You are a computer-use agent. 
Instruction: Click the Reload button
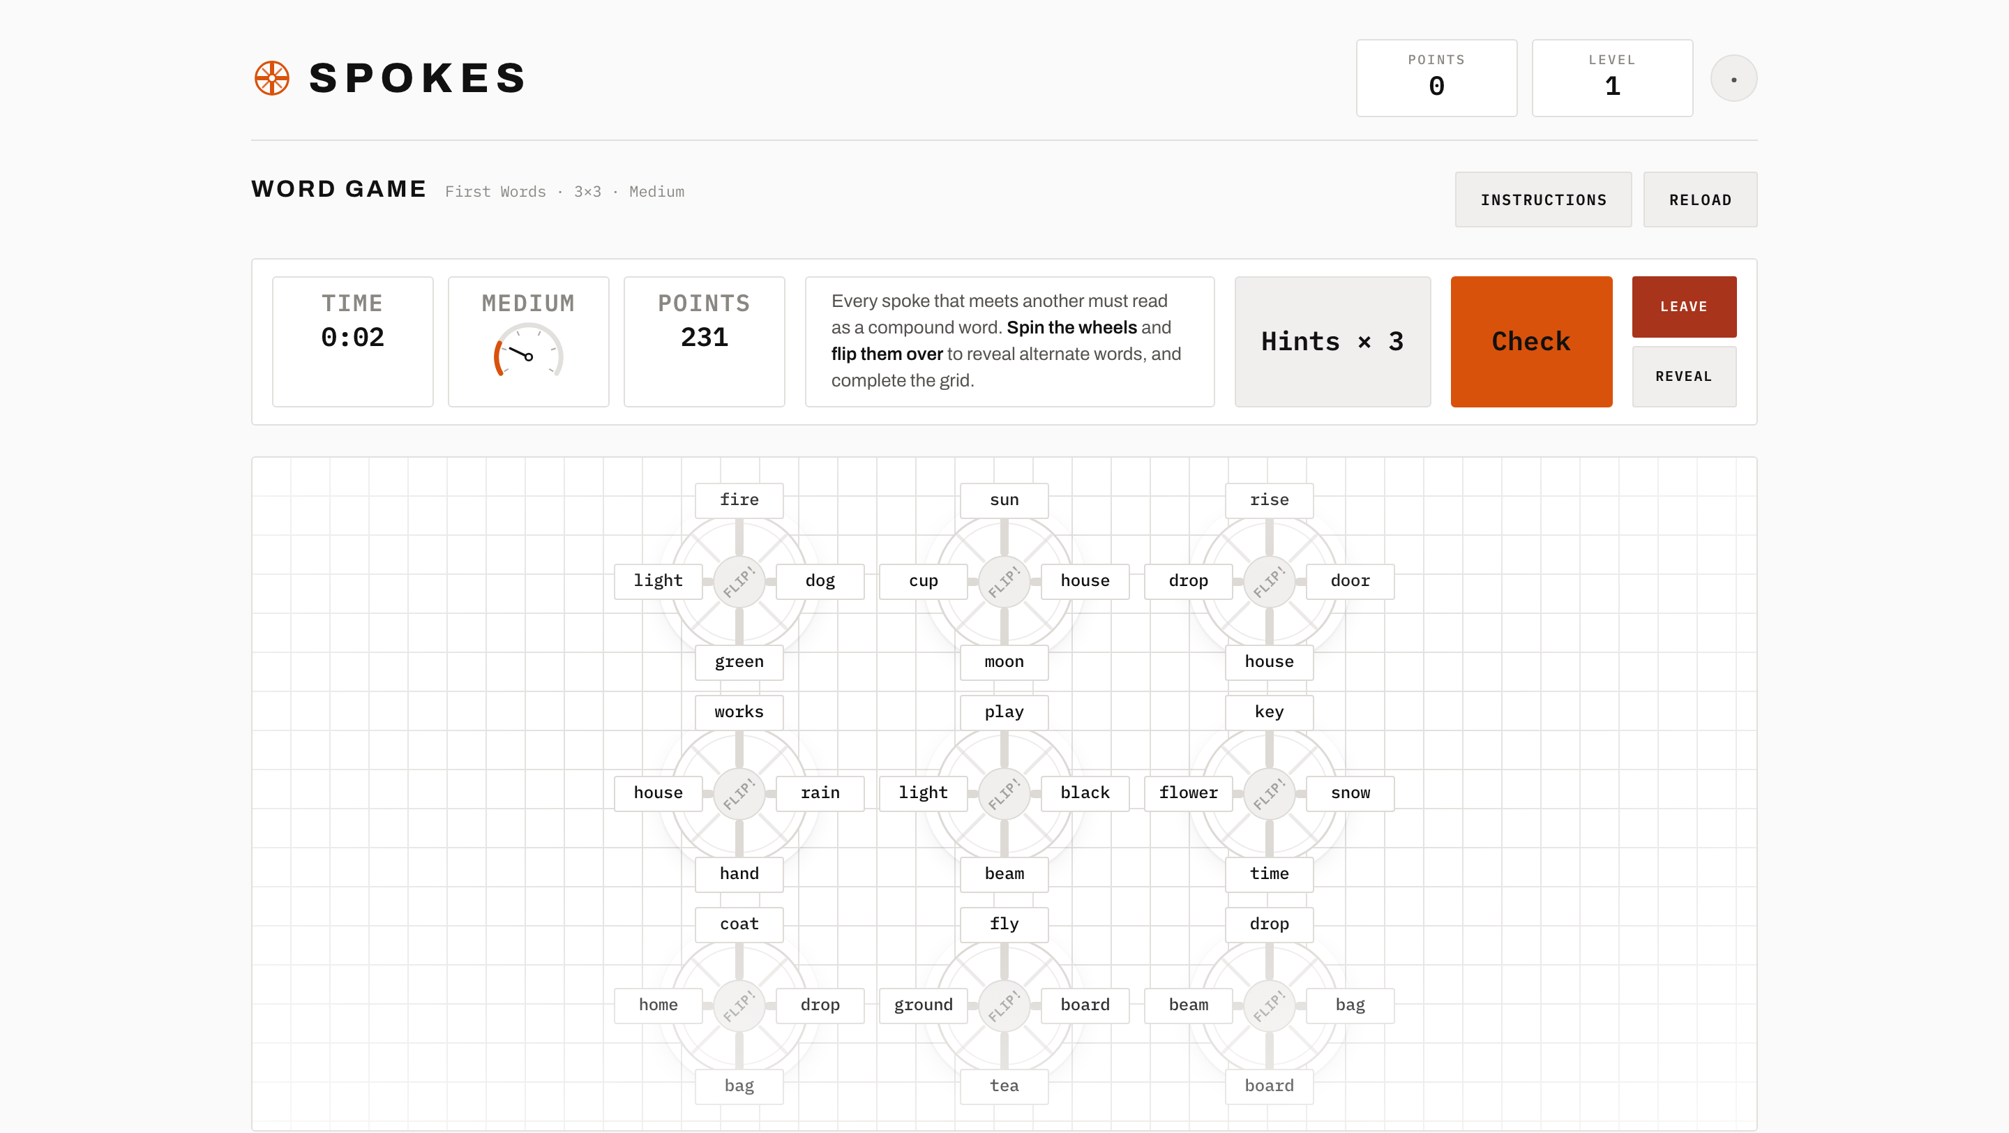point(1699,200)
